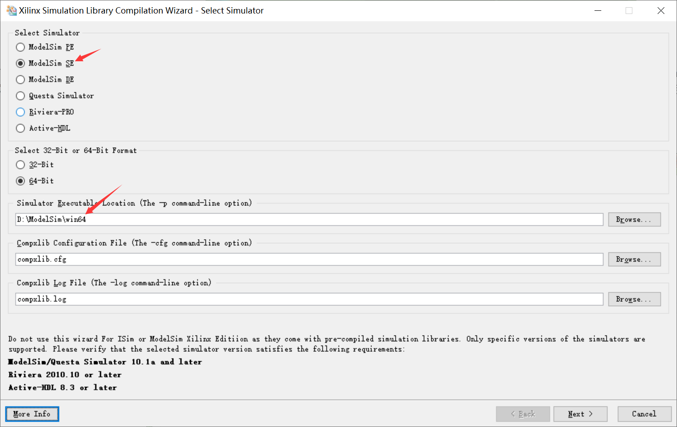677x427 pixels.
Task: Select the ModelSim SE simulator
Action: 20,63
